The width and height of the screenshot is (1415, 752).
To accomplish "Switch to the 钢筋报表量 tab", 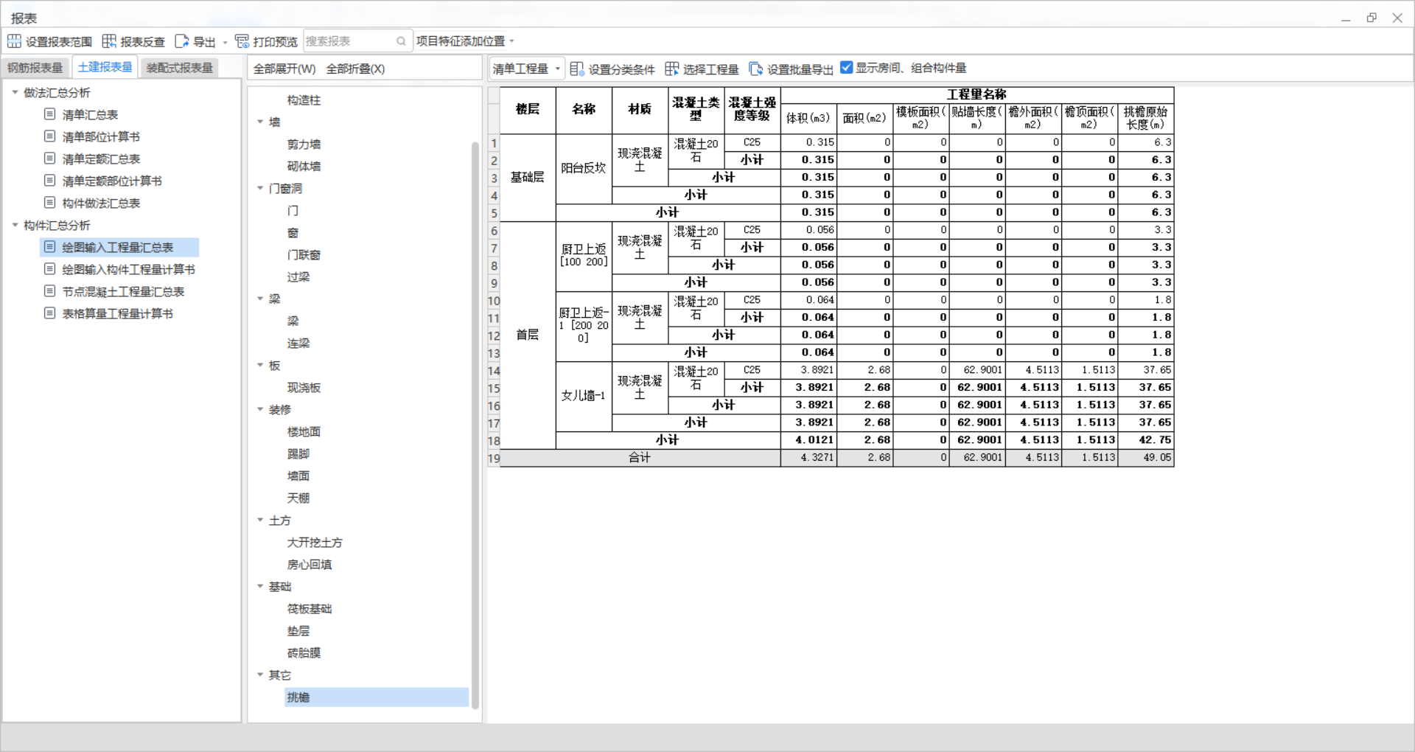I will pos(35,68).
